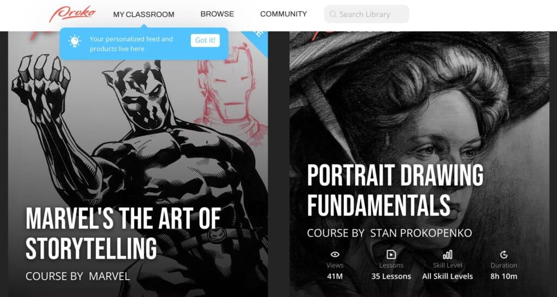Viewport: 557px width, 297px height.
Task: Click the Lessons play icon
Action: click(391, 255)
